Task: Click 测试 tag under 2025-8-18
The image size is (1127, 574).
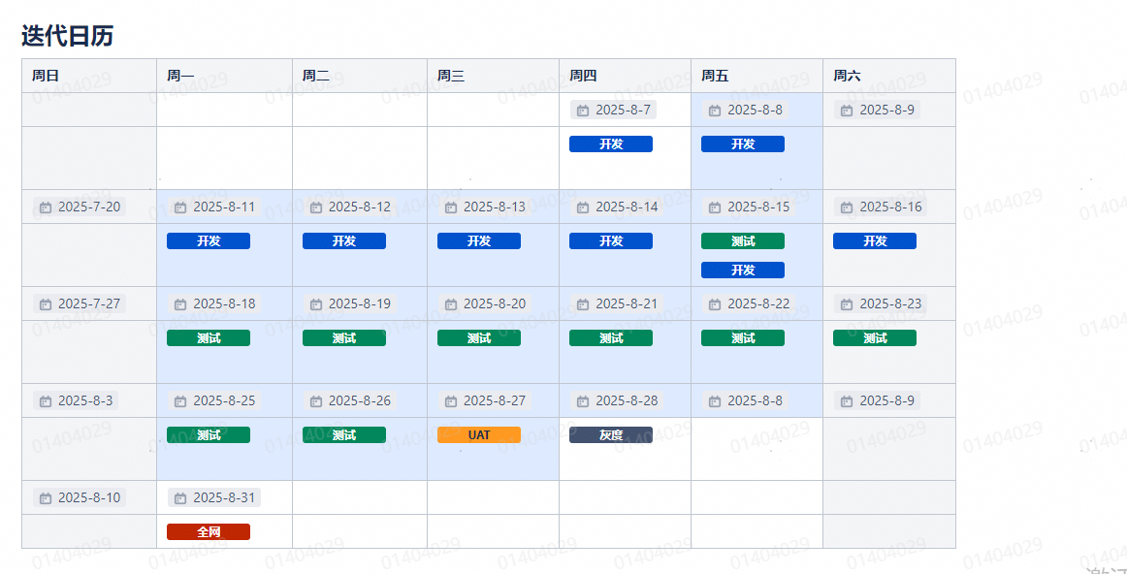Action: 209,338
